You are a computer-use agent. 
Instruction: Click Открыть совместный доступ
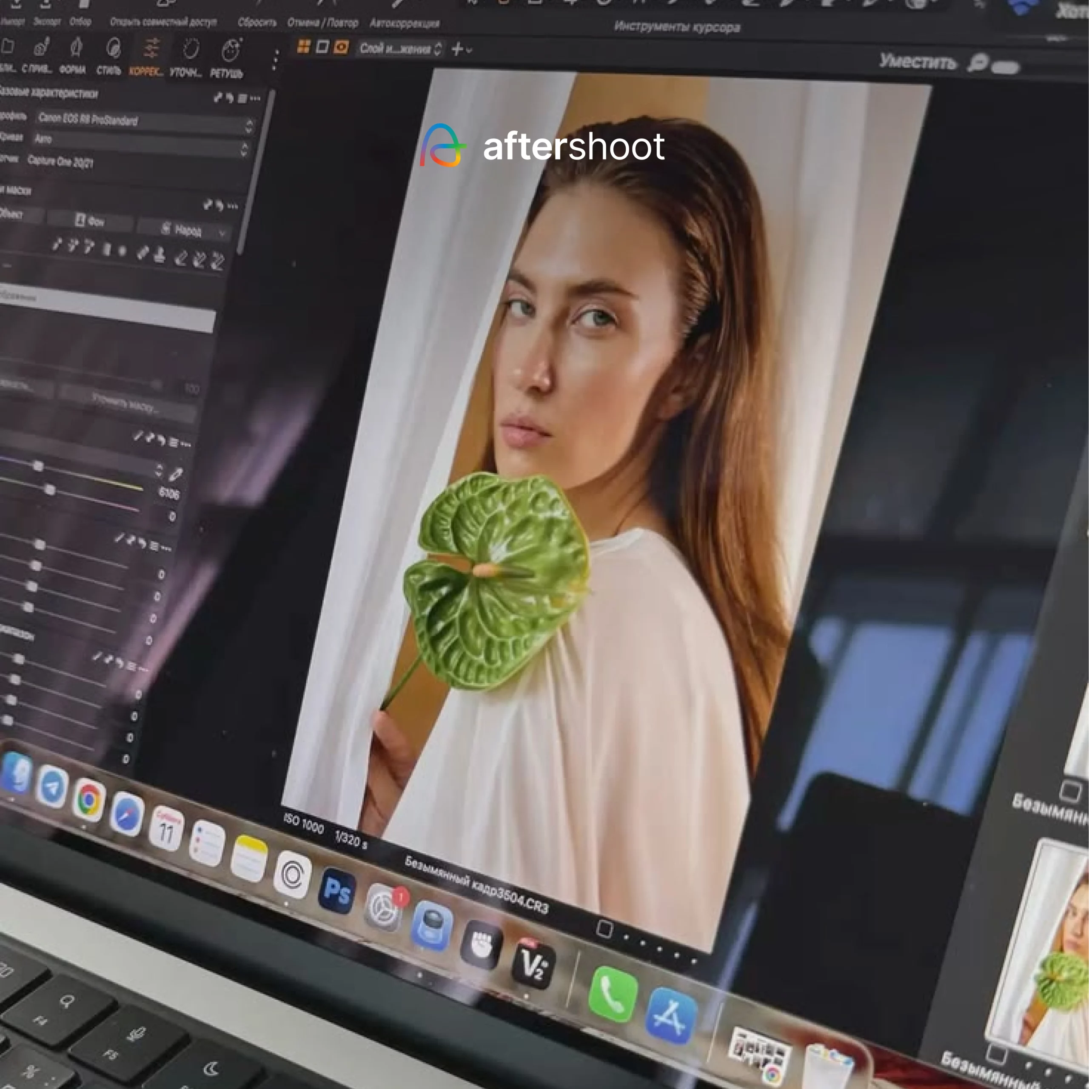(x=163, y=21)
